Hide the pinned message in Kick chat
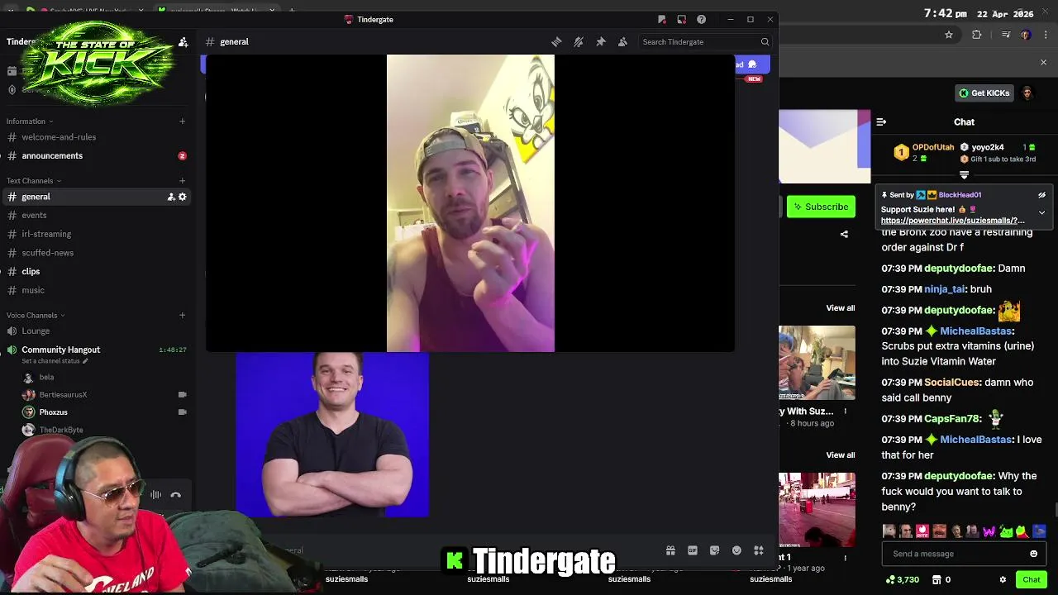Image resolution: width=1058 pixels, height=595 pixels. point(1041,195)
